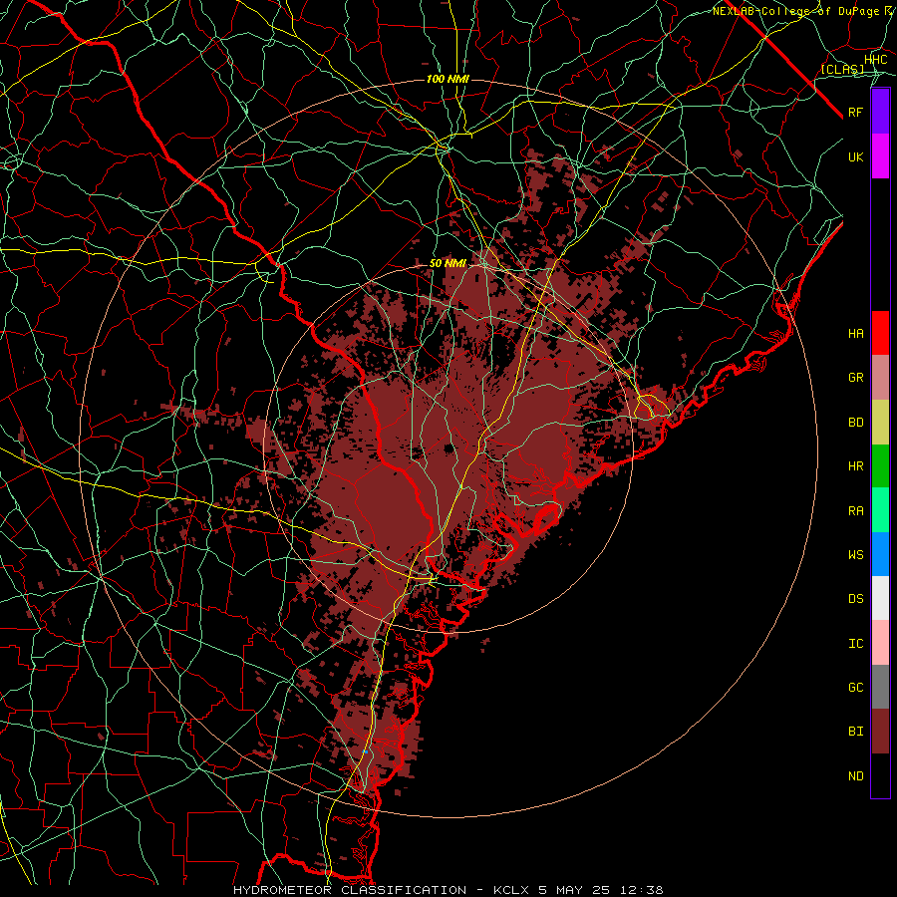This screenshot has height=897, width=897.
Task: Click the black radar-site dot at ring center
Action: 448,448
